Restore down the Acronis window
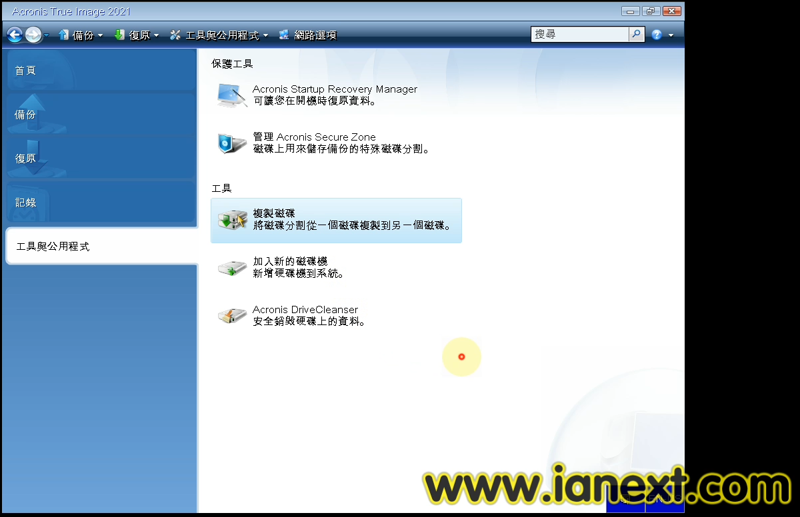800x517 pixels. click(x=651, y=11)
